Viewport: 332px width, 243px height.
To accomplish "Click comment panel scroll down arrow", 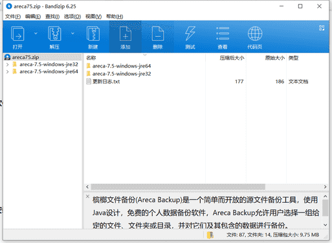I will [x=326, y=225].
